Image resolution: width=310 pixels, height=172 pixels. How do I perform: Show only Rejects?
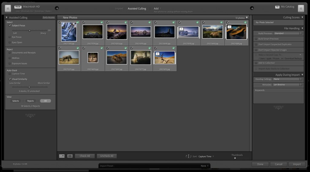(31, 101)
